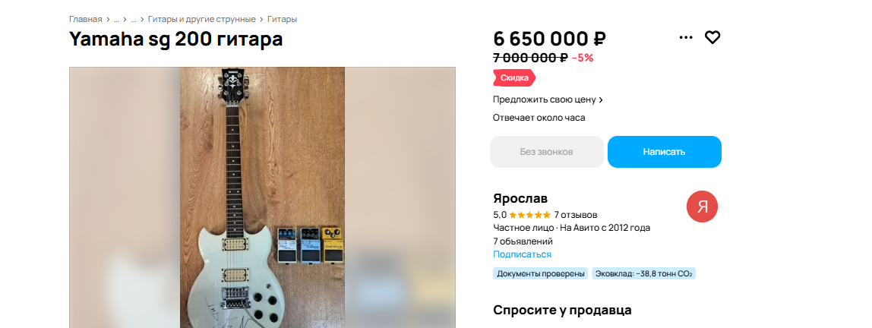Click the Без звонков button

coord(547,152)
